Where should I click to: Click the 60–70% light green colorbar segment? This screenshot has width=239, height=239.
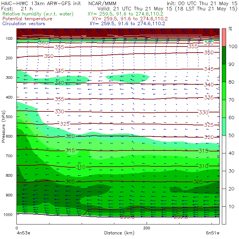tap(224, 109)
